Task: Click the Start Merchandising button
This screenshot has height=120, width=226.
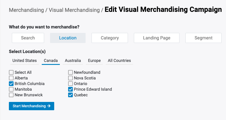Action: (31, 106)
